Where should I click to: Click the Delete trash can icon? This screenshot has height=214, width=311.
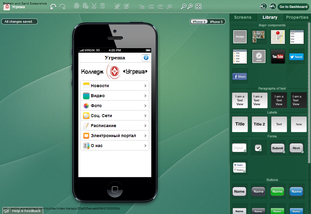[x=103, y=6]
